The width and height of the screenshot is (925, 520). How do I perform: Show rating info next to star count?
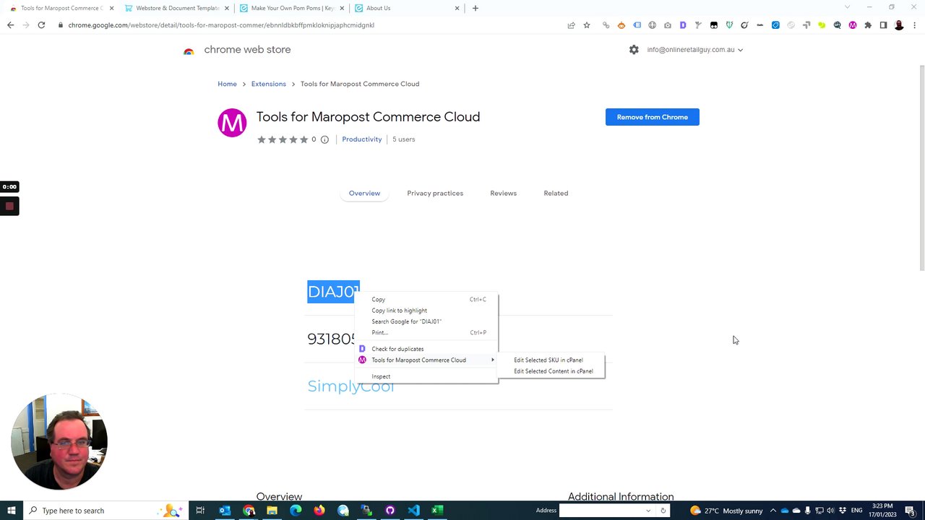(324, 139)
